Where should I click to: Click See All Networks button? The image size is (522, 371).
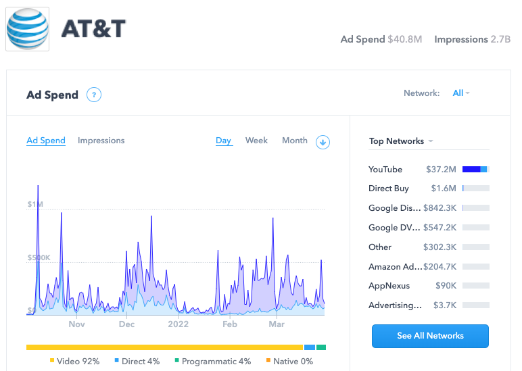coord(430,336)
